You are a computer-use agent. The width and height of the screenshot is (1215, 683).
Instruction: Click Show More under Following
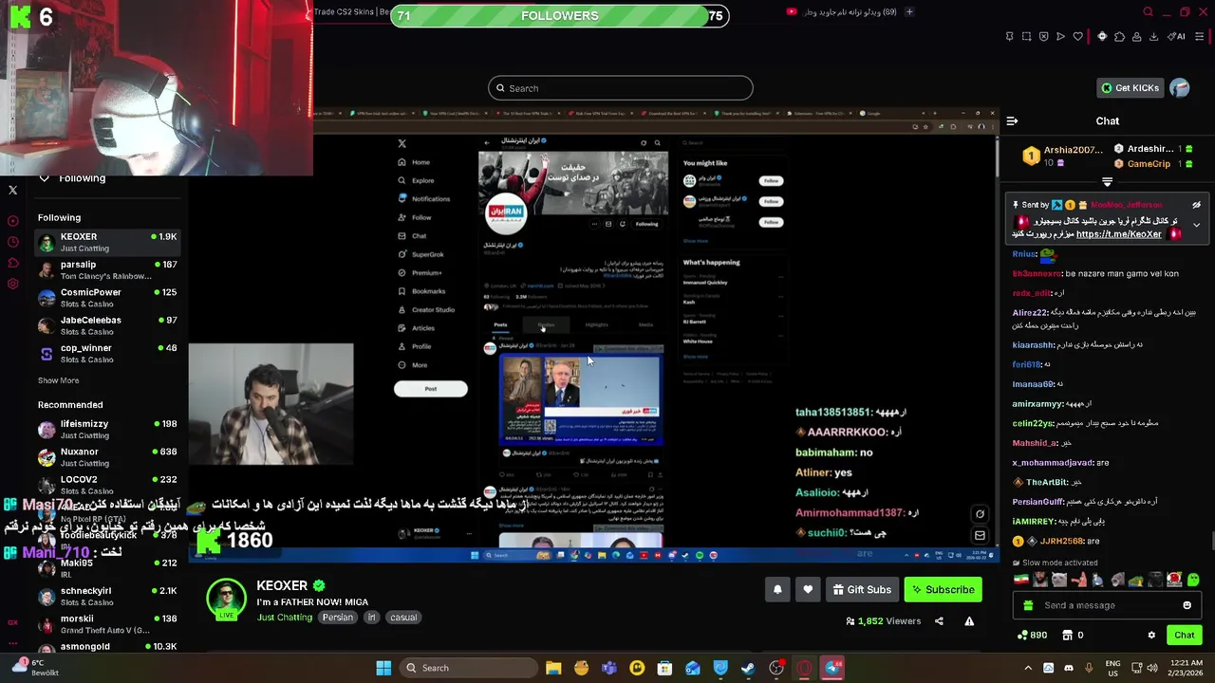(58, 380)
